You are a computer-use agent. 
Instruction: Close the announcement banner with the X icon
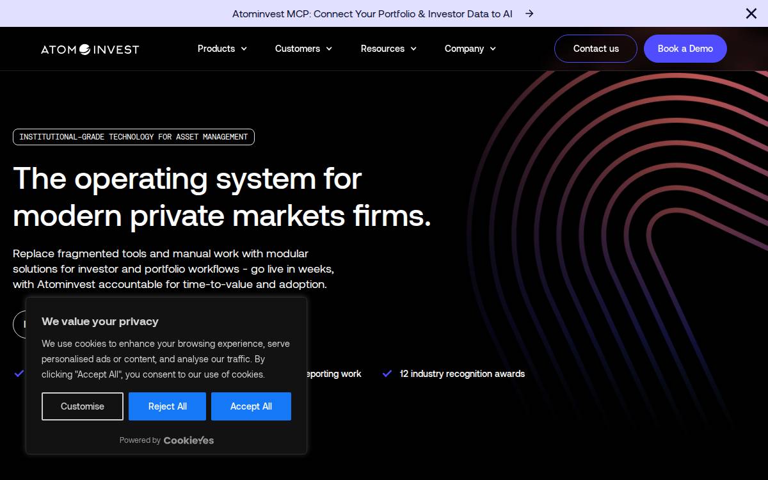click(x=751, y=13)
